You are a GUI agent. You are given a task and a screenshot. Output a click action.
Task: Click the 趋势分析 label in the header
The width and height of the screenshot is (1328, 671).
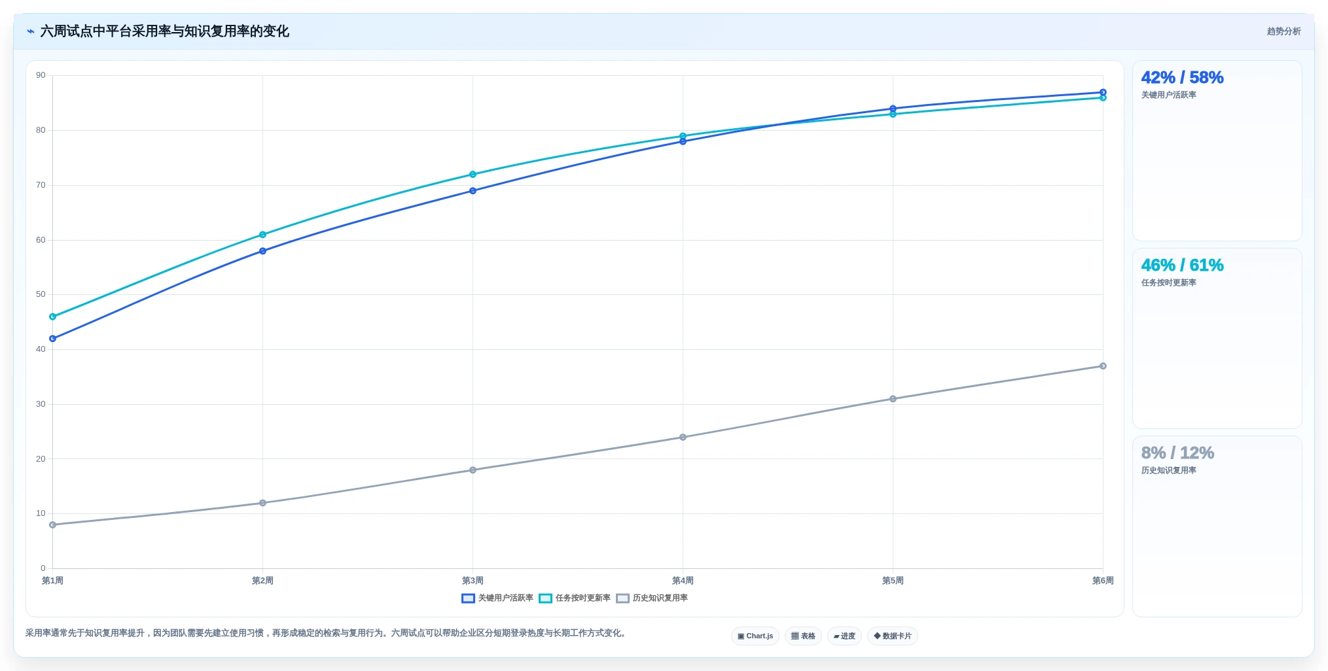pyautogui.click(x=1283, y=31)
